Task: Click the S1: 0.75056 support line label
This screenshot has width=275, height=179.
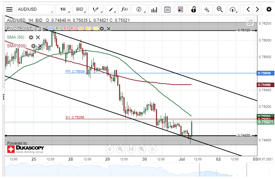Action: click(75, 117)
